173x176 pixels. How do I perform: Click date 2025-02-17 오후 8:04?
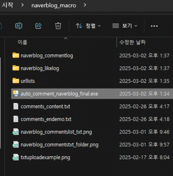(144, 158)
